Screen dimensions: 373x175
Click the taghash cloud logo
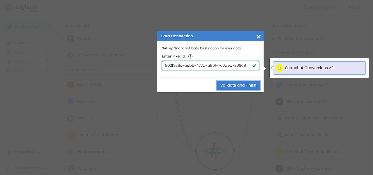coord(21,7)
